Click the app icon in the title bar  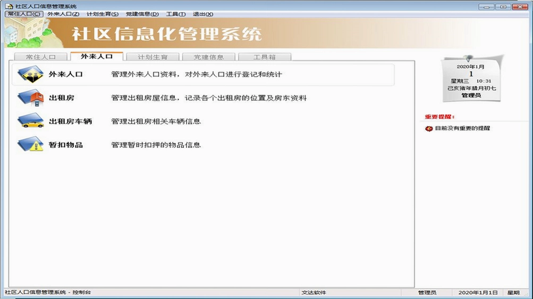pyautogui.click(x=9, y=6)
